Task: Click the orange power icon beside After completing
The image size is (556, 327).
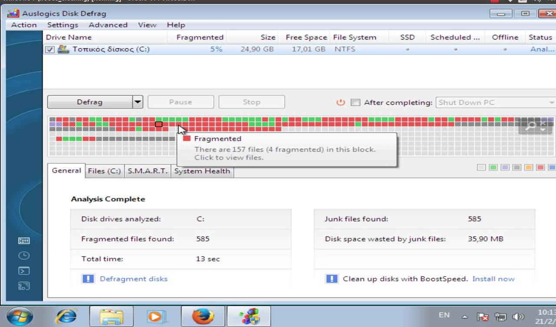Action: [x=341, y=102]
